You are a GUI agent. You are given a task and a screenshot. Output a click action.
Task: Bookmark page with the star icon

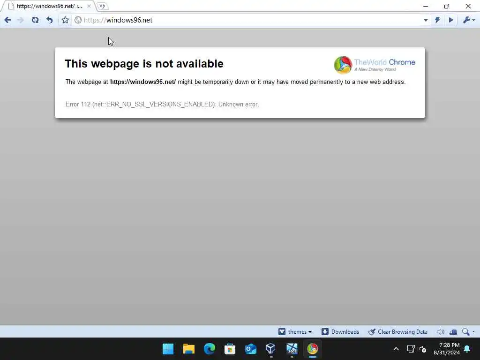click(65, 20)
